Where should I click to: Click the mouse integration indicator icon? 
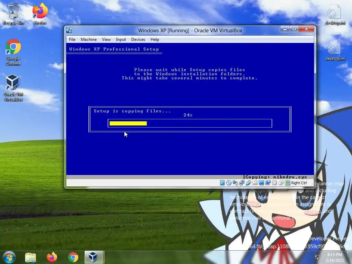click(x=281, y=183)
